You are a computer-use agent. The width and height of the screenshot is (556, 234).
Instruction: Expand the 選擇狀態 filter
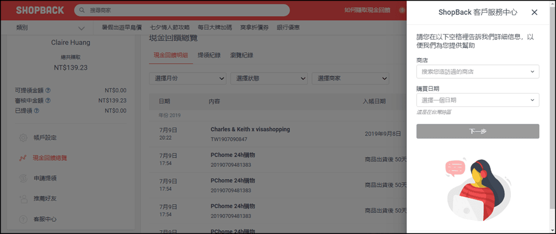269,79
